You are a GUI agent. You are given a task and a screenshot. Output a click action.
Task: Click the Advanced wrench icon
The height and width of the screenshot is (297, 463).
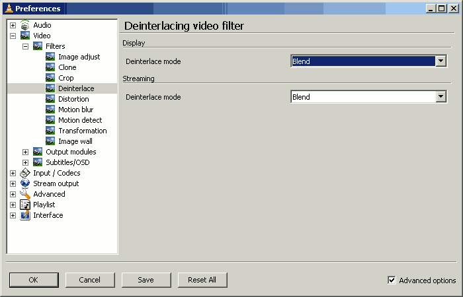25,194
